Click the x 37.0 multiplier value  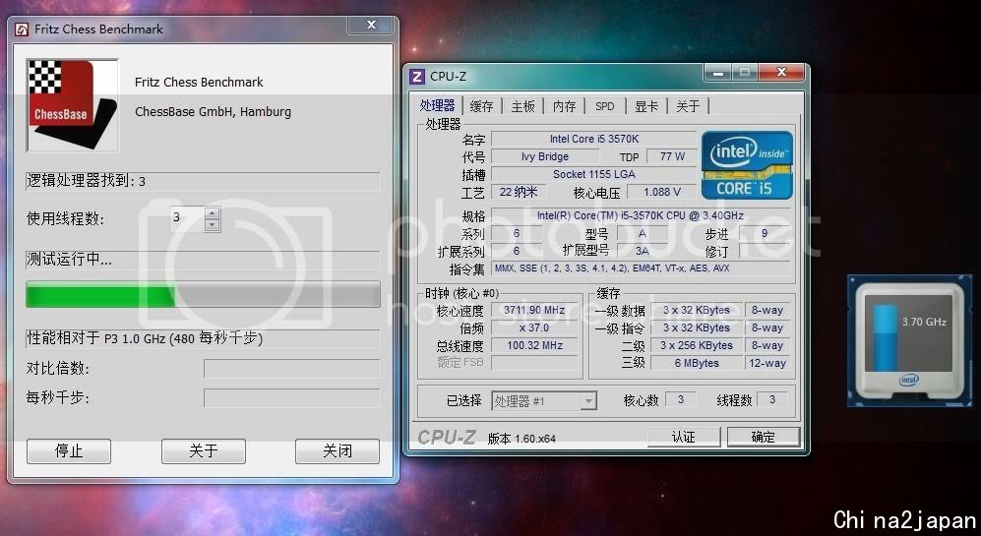[535, 328]
